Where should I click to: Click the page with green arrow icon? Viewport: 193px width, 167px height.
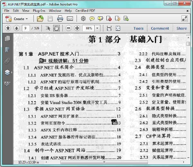pyautogui.click(x=126, y=19)
